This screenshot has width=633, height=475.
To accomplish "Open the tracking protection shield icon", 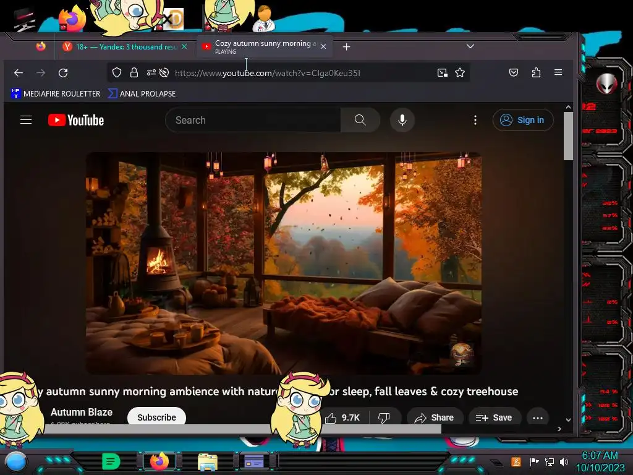I will [x=117, y=73].
